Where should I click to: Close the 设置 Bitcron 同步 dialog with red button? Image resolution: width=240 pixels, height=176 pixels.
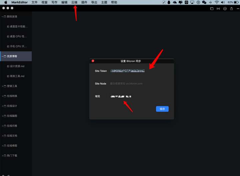(93, 61)
